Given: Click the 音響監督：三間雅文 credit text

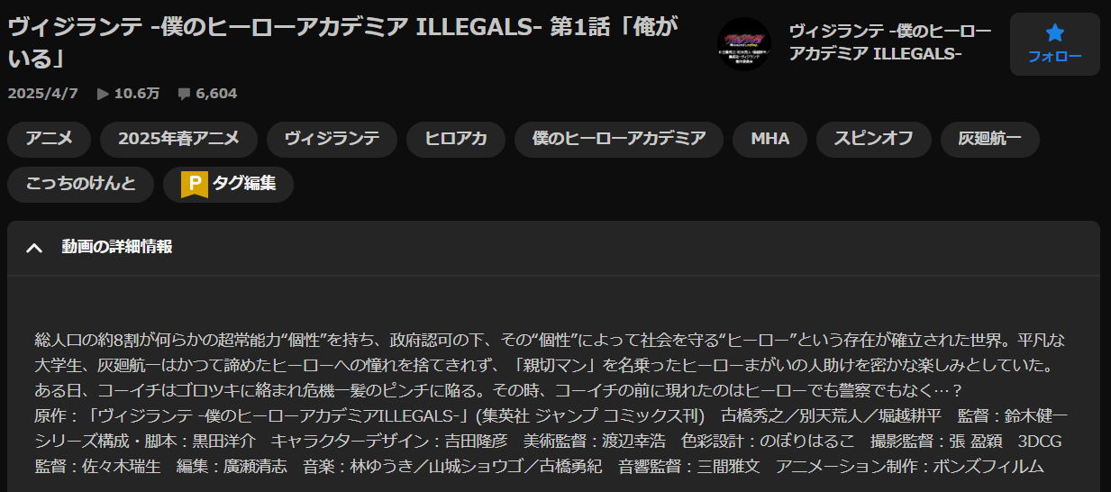Looking at the screenshot, I should pos(689,466).
